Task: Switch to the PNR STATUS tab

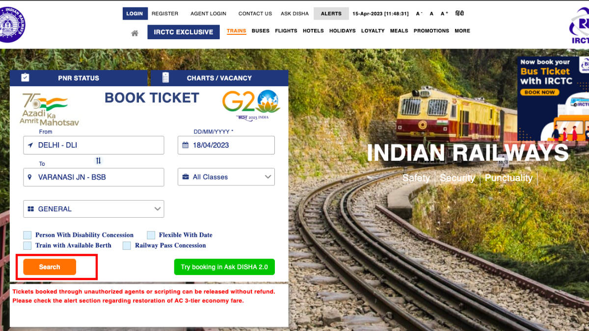Action: pyautogui.click(x=79, y=78)
